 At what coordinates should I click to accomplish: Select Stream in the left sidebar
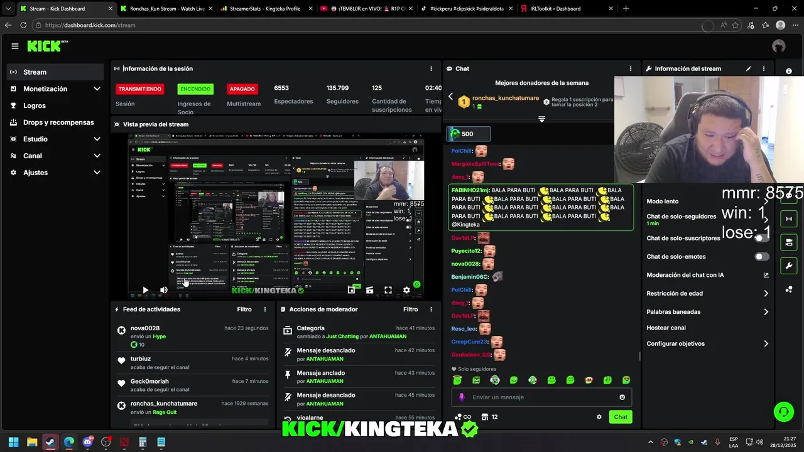(x=55, y=72)
